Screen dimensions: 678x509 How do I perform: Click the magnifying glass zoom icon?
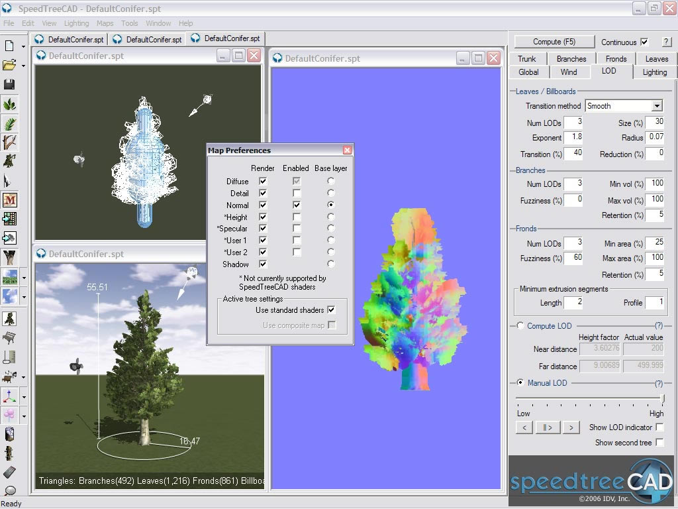tap(9, 490)
